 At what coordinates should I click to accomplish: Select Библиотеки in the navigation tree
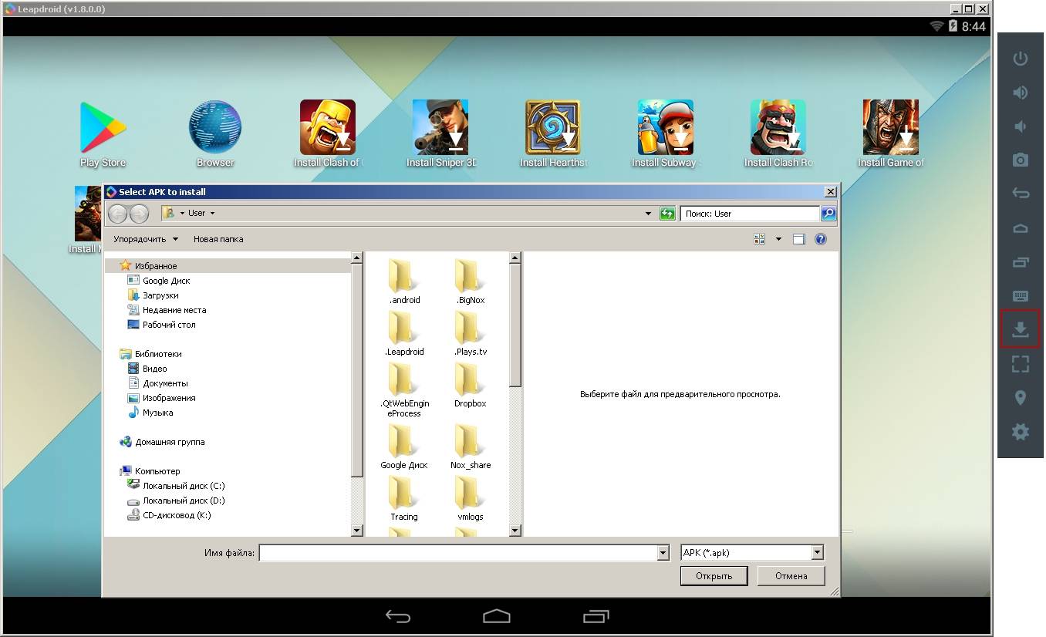(158, 354)
